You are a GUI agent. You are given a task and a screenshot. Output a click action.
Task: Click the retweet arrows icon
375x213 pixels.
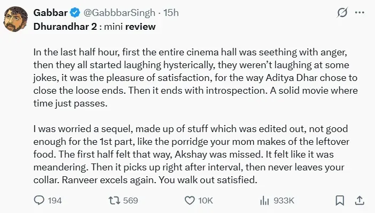pyautogui.click(x=114, y=200)
